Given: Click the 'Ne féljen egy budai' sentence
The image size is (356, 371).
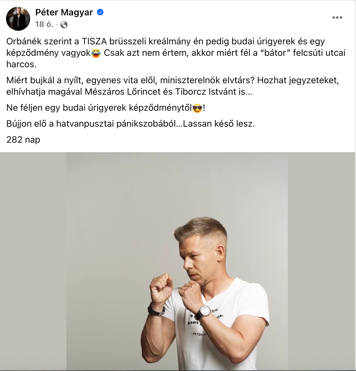Looking at the screenshot, I should coord(106,108).
